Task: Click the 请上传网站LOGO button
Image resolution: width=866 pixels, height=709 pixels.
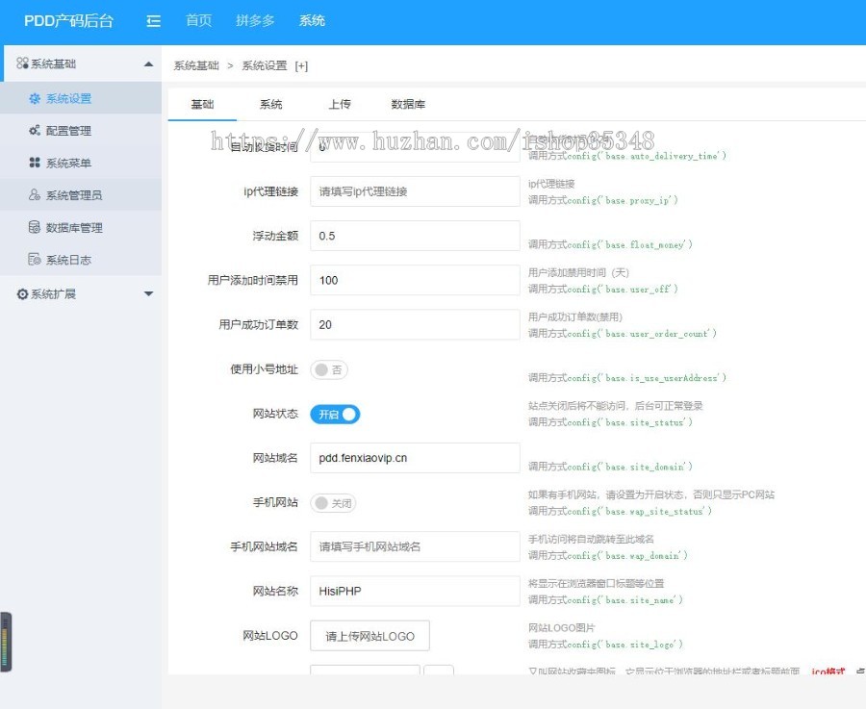Action: 369,635
